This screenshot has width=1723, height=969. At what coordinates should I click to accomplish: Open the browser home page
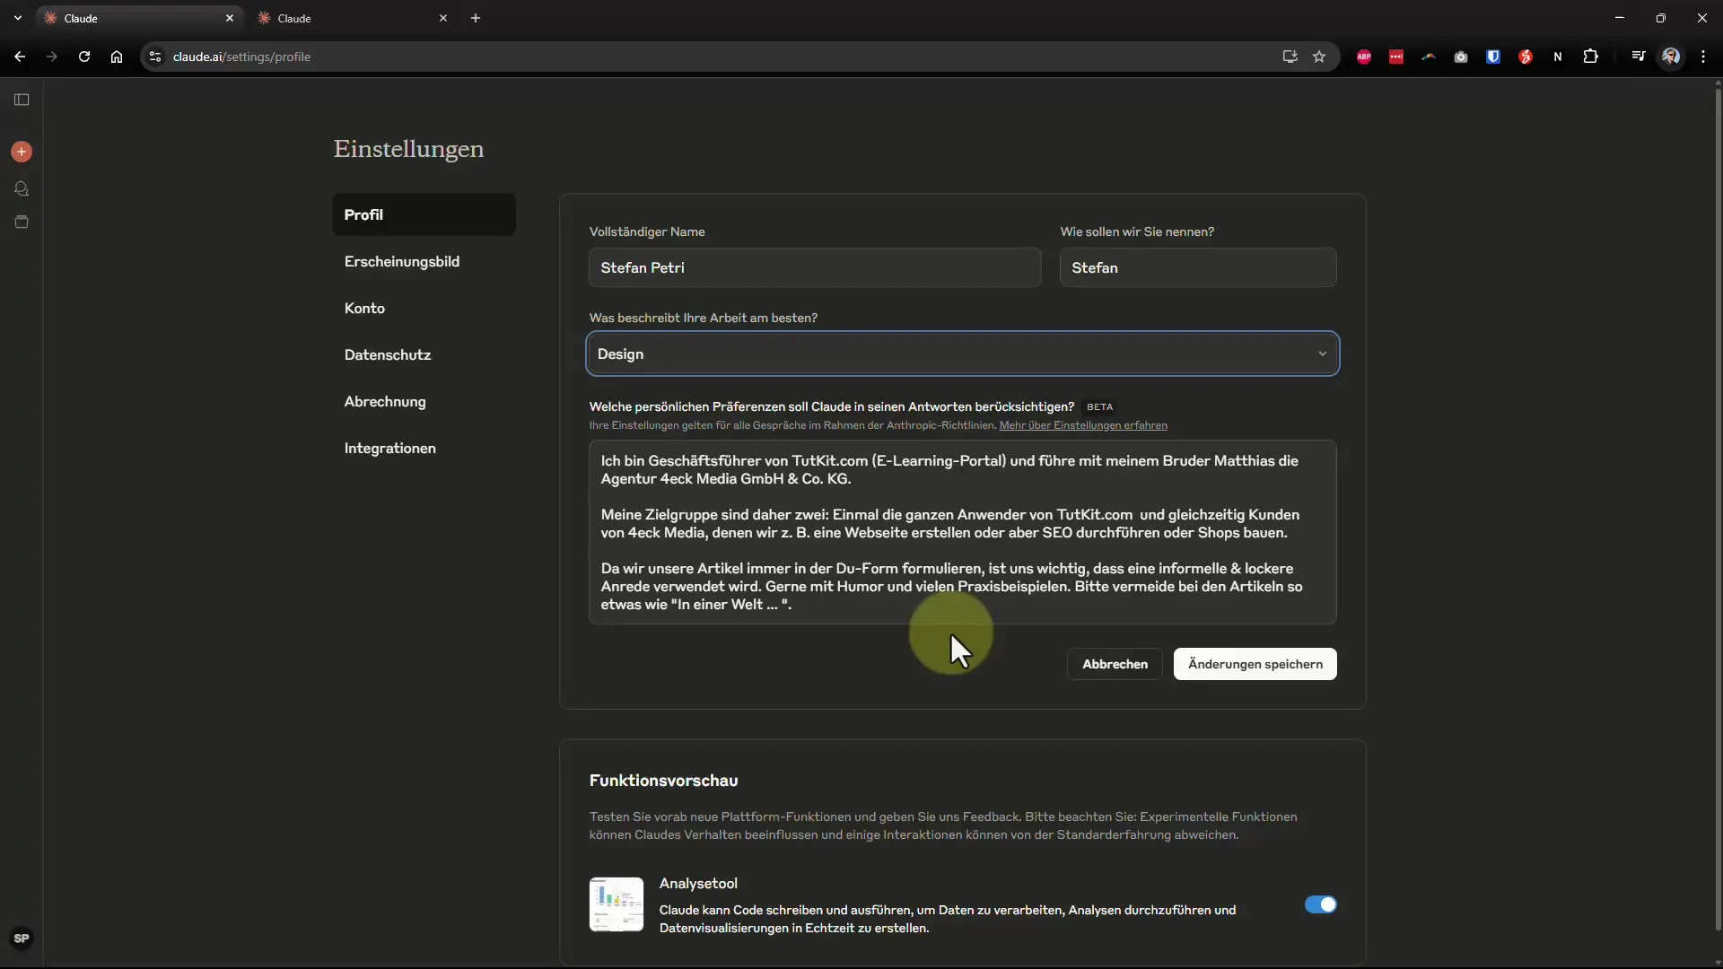(x=116, y=57)
